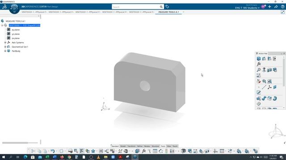Click the fx formula icon in bottom toolbar
The width and height of the screenshot is (286, 160).
144,151
